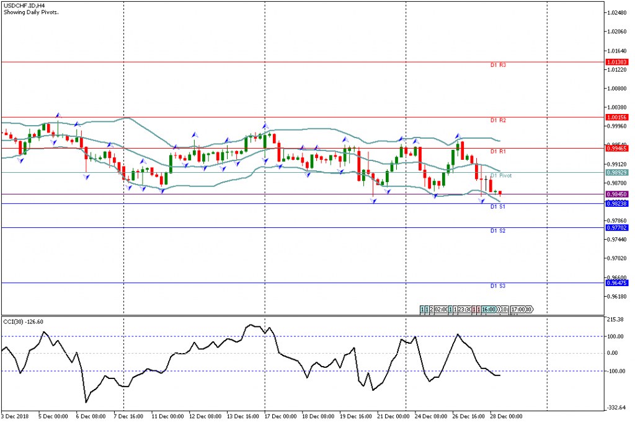Image resolution: width=635 pixels, height=423 pixels.
Task: Select the 23:30 event flag marker
Action: [x=463, y=309]
